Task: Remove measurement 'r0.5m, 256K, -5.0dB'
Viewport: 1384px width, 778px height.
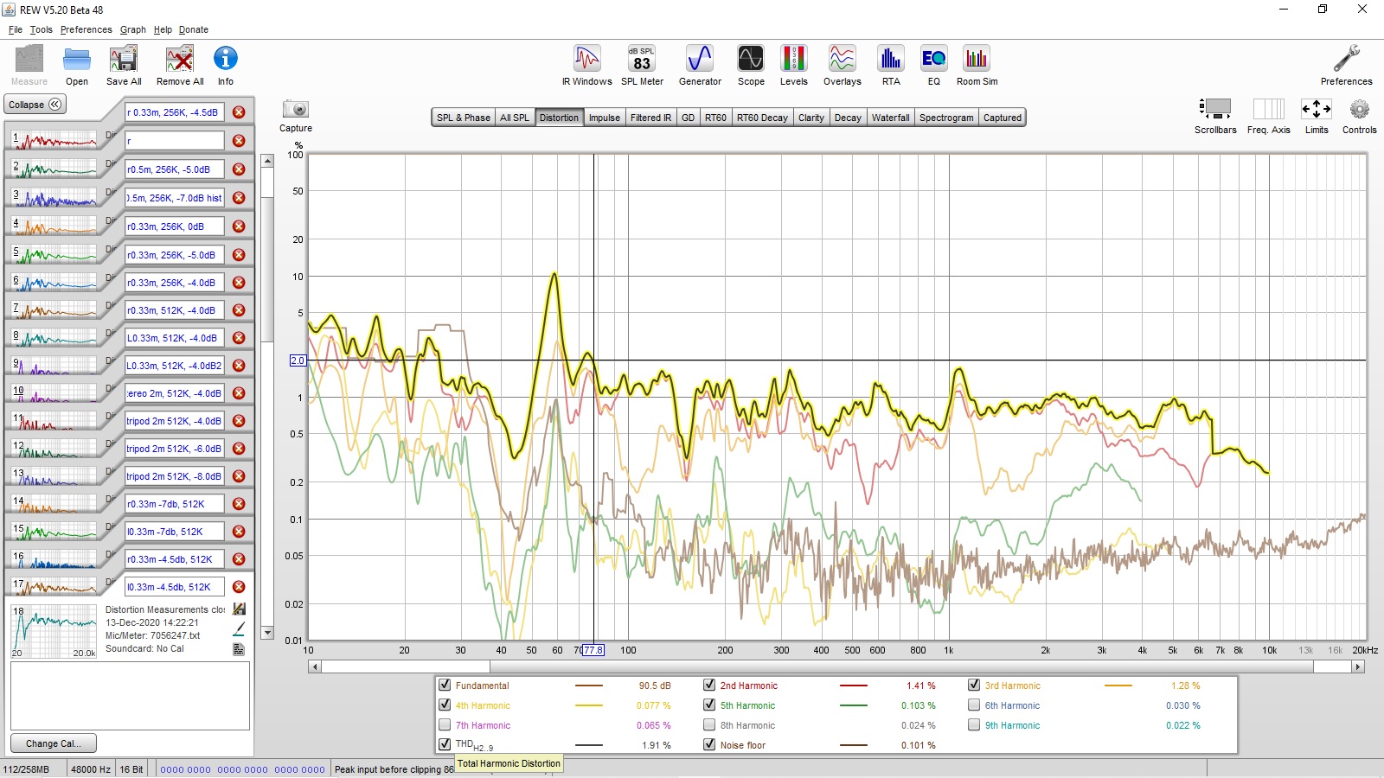Action: tap(239, 169)
